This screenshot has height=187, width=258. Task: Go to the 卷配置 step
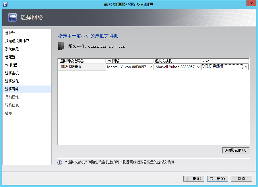(10, 57)
